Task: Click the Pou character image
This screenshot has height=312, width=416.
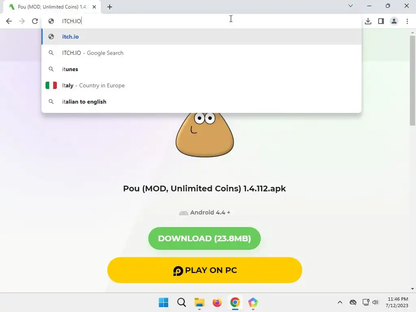Action: pos(205,135)
